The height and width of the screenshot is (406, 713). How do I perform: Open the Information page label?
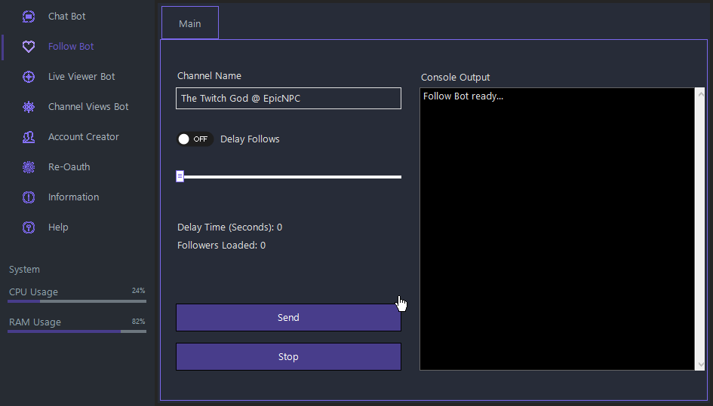point(74,197)
